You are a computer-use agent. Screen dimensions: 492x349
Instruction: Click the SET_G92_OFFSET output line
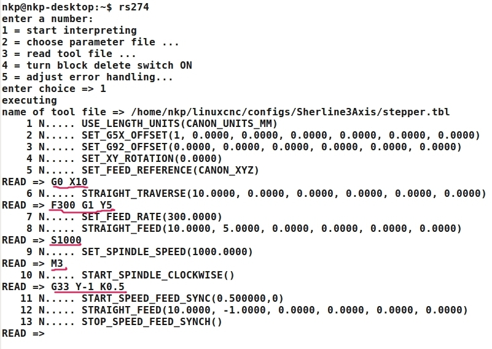pyautogui.click(x=271, y=147)
